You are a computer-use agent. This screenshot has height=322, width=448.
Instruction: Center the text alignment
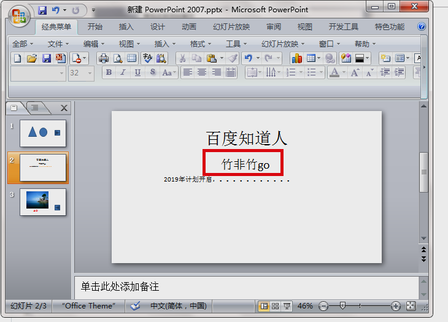(x=202, y=72)
